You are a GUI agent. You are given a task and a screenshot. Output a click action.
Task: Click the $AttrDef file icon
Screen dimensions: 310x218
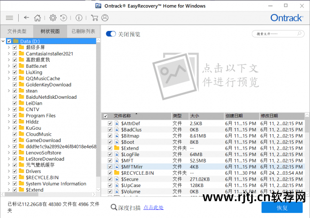[x=117, y=123]
